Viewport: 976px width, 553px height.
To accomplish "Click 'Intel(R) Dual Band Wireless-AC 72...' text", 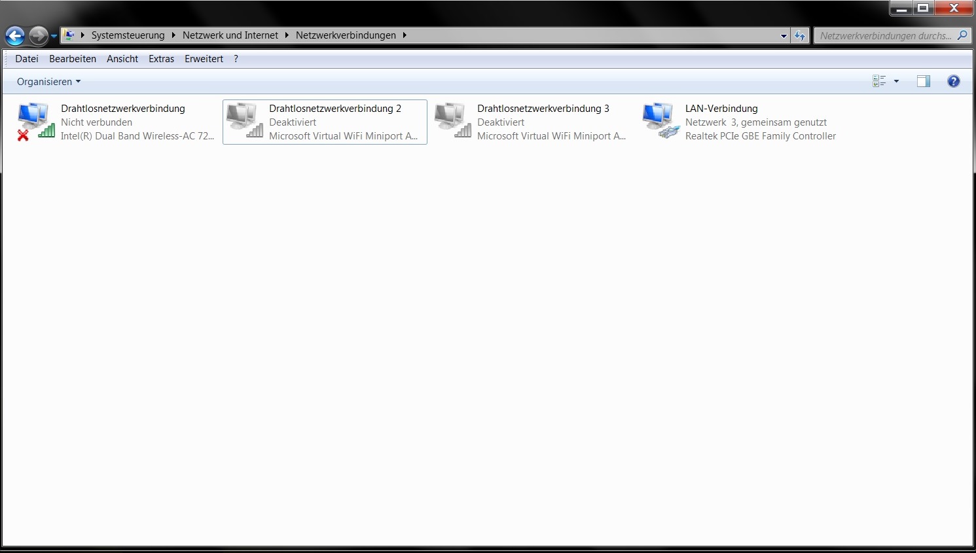I will tap(137, 136).
